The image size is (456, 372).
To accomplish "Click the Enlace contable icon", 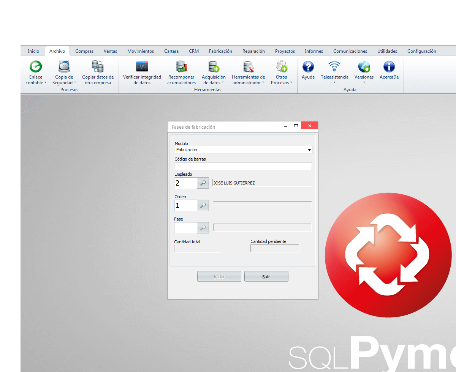I will click(36, 67).
